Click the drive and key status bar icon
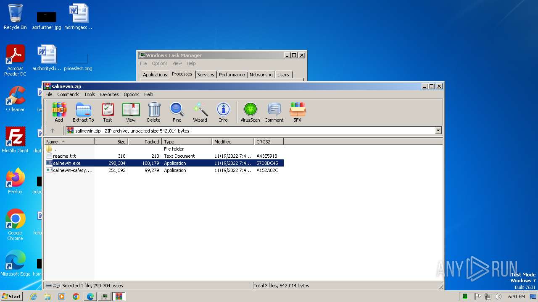This screenshot has width=538, height=302. [52, 286]
